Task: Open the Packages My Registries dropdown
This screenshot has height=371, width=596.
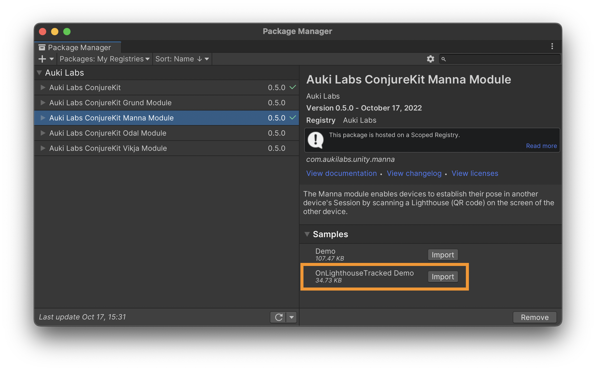Action: (x=104, y=59)
